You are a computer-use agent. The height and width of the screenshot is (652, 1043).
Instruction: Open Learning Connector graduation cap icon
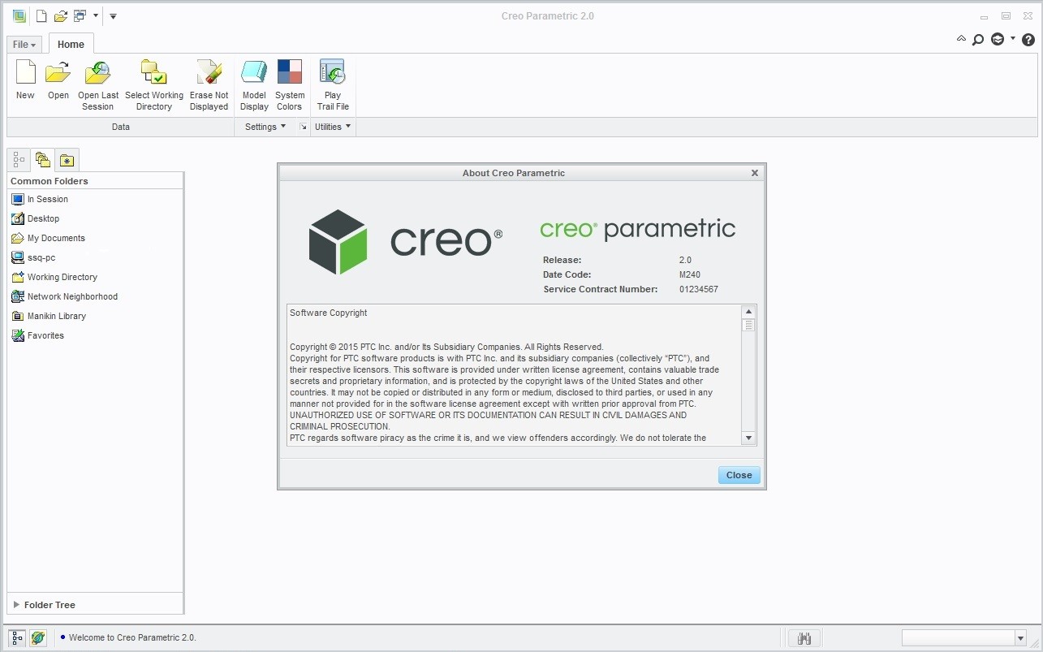(998, 39)
